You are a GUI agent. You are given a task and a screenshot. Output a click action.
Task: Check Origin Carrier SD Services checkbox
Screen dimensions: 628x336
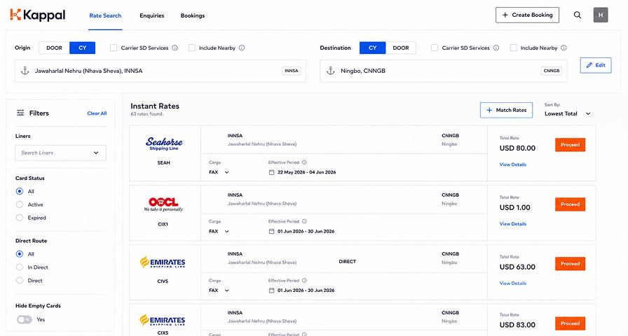coord(114,48)
